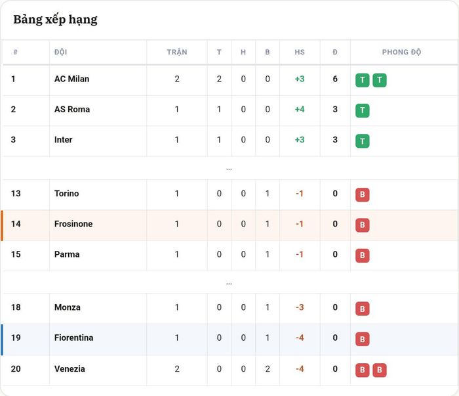Click Torino's red B form badge
This screenshot has width=459, height=396.
tap(363, 194)
